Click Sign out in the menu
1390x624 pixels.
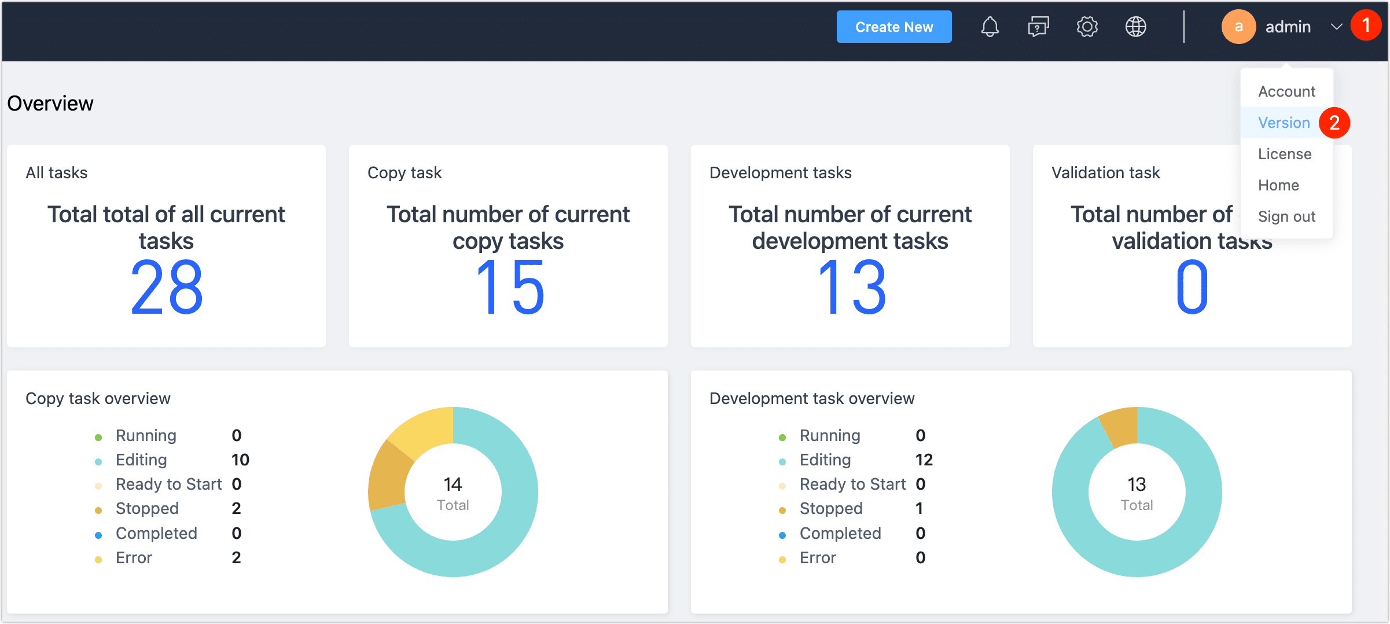tap(1286, 216)
